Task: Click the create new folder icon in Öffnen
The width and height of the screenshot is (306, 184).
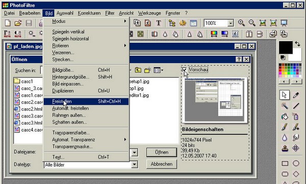Action: click(x=147, y=70)
